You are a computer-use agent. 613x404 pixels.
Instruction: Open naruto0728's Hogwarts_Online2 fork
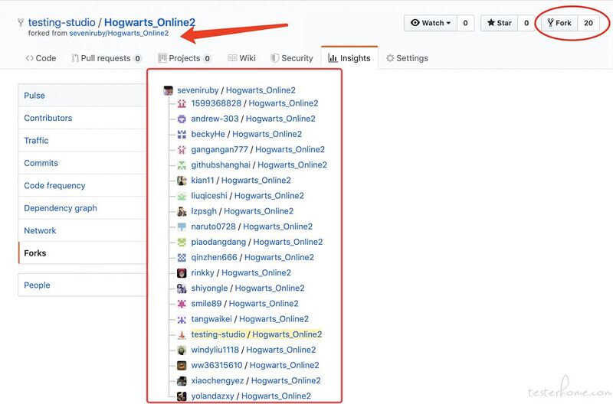click(278, 226)
